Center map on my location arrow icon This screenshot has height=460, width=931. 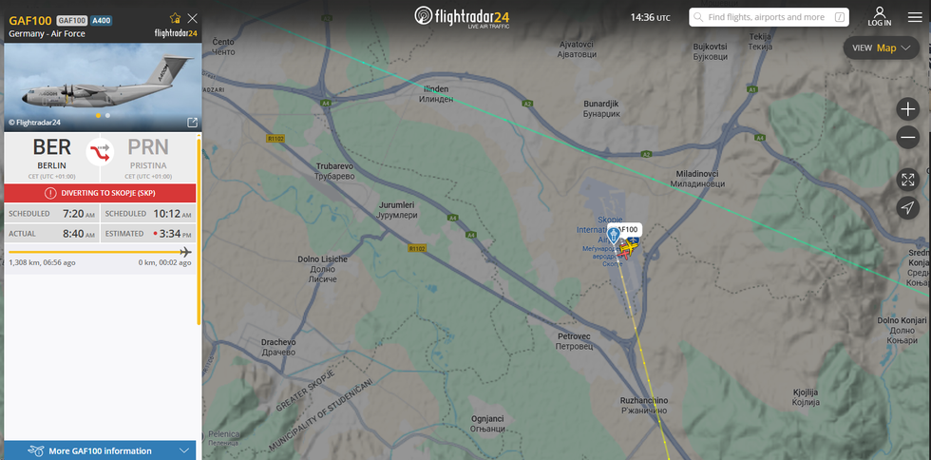[x=908, y=208]
